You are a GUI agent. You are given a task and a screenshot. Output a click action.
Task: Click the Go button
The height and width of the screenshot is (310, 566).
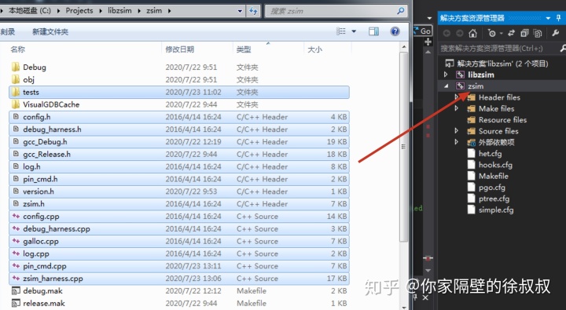click(423, 31)
